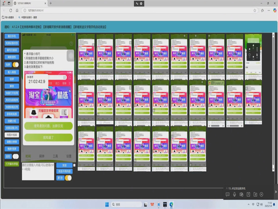Click the 发送 button beside the text box
The image size is (278, 209).
(64, 165)
